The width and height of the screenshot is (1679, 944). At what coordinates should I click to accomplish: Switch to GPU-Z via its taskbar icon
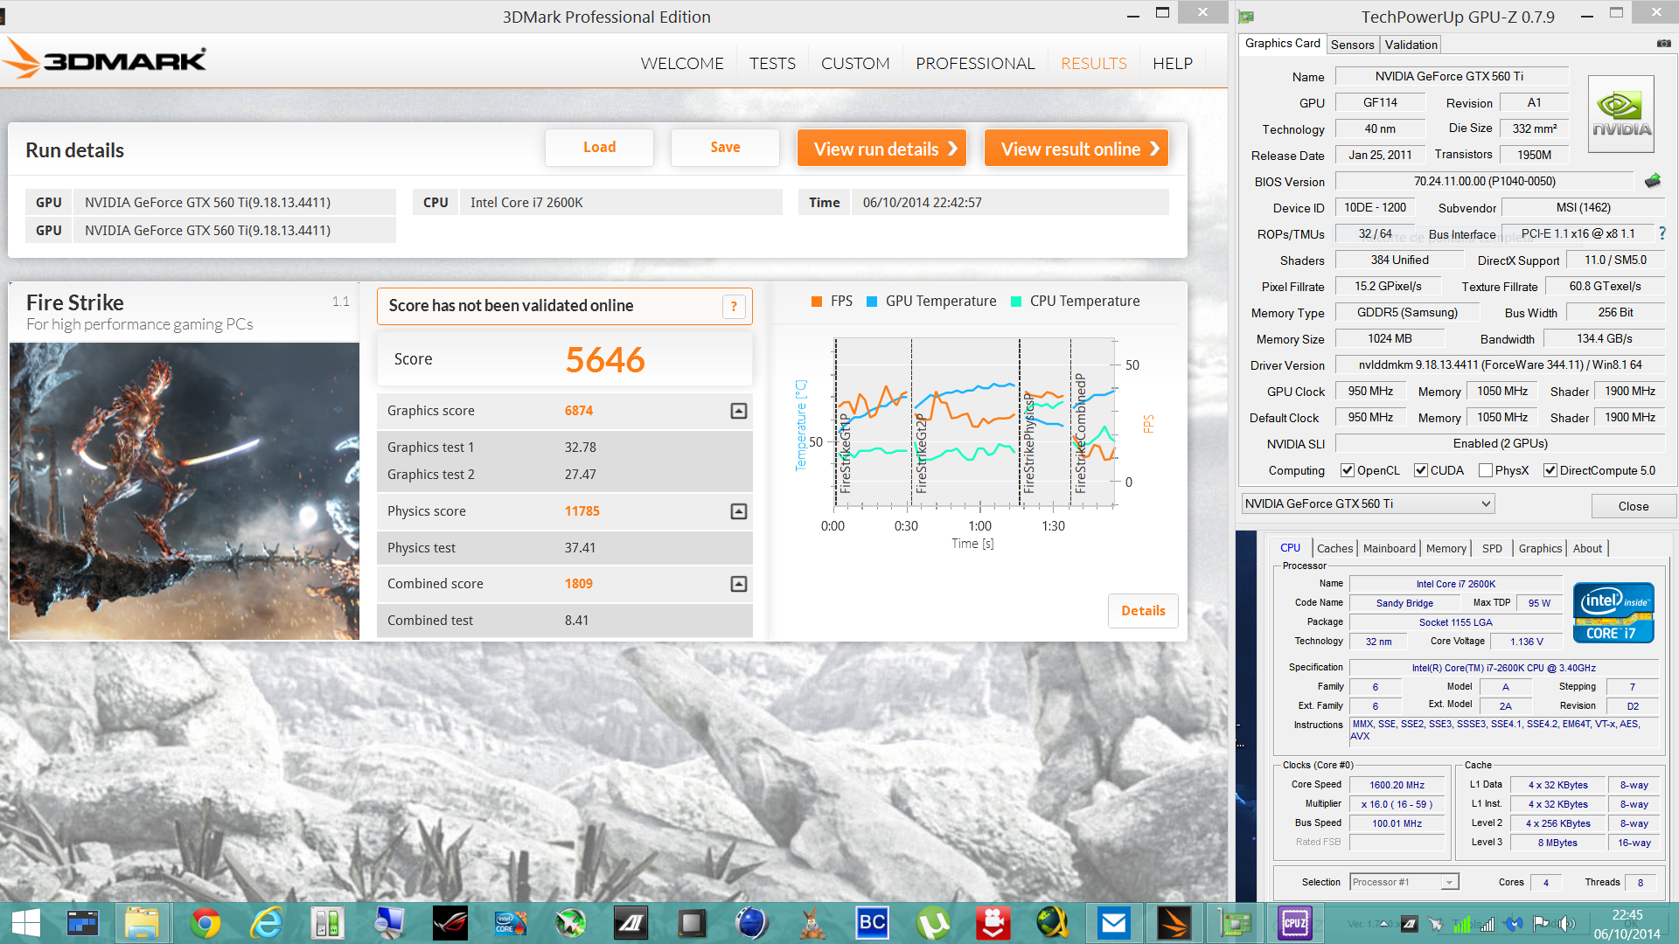point(1235,923)
